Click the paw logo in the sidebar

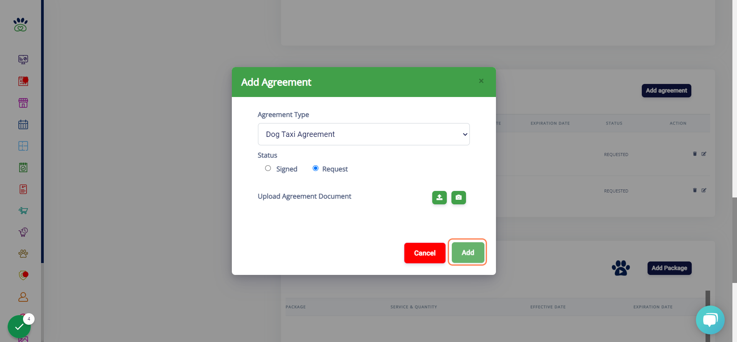tap(20, 25)
